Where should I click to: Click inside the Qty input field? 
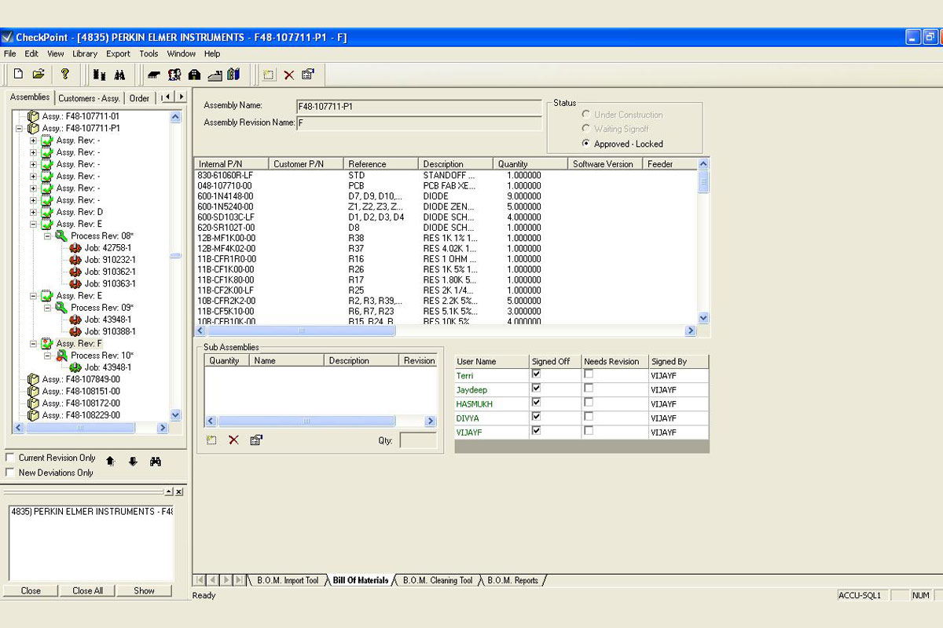(x=418, y=440)
